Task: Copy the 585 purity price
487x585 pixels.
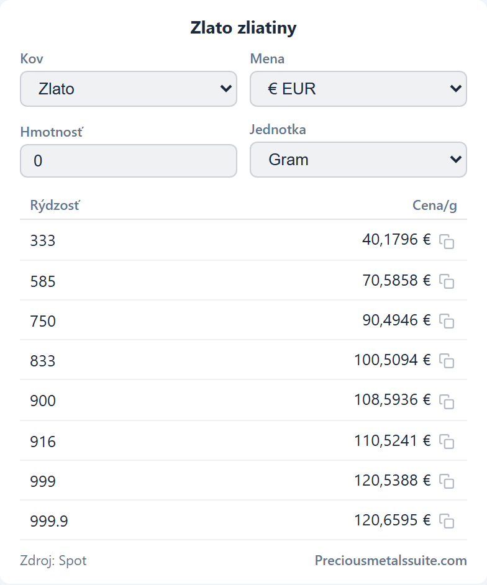Action: click(x=447, y=281)
